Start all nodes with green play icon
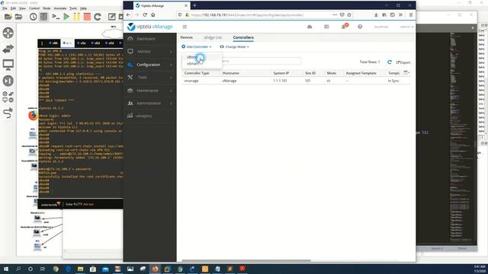The image size is (488, 274). (66, 17)
